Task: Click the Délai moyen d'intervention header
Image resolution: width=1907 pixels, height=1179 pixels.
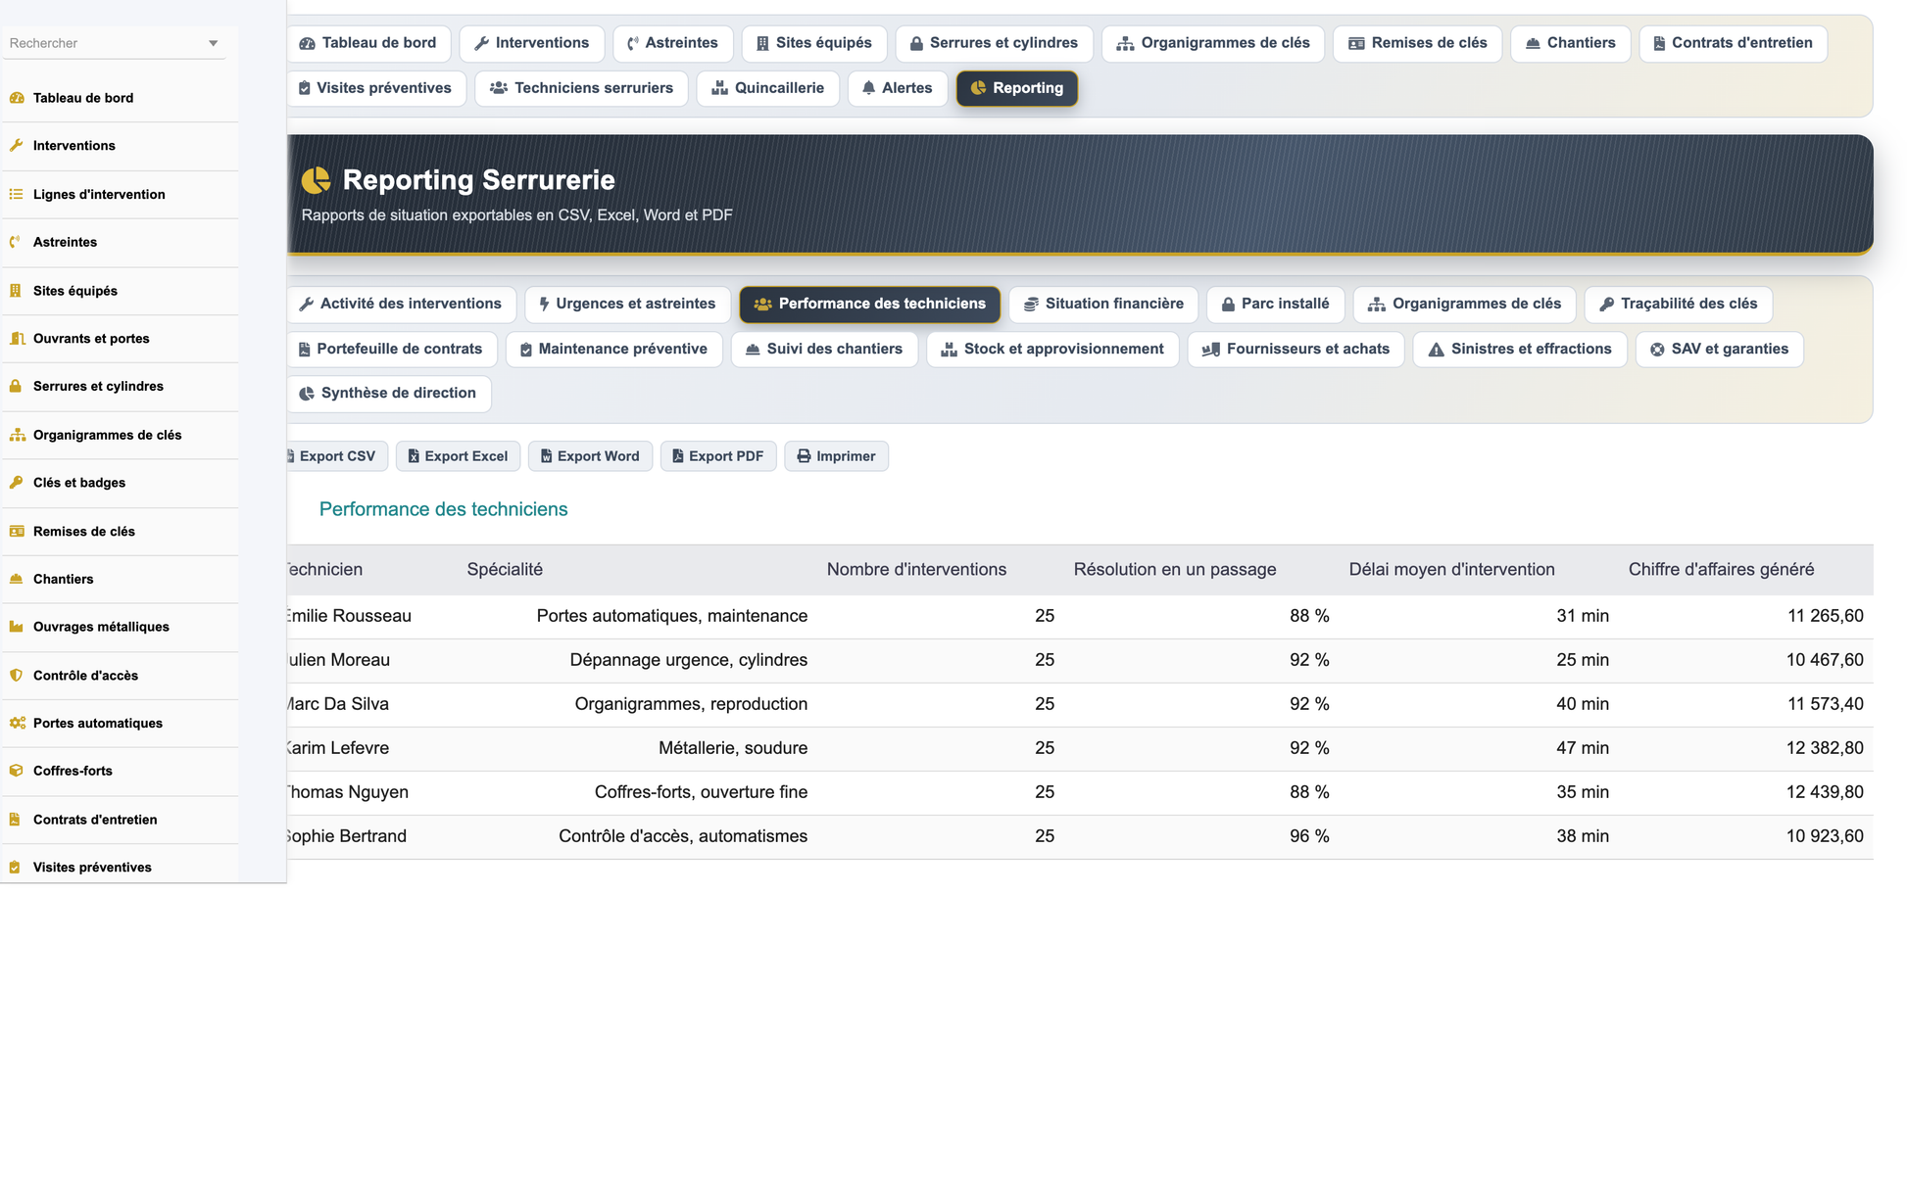Action: 1451,570
